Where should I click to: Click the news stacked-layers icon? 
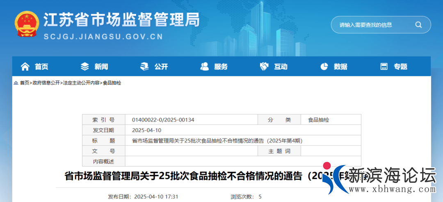point(85,67)
